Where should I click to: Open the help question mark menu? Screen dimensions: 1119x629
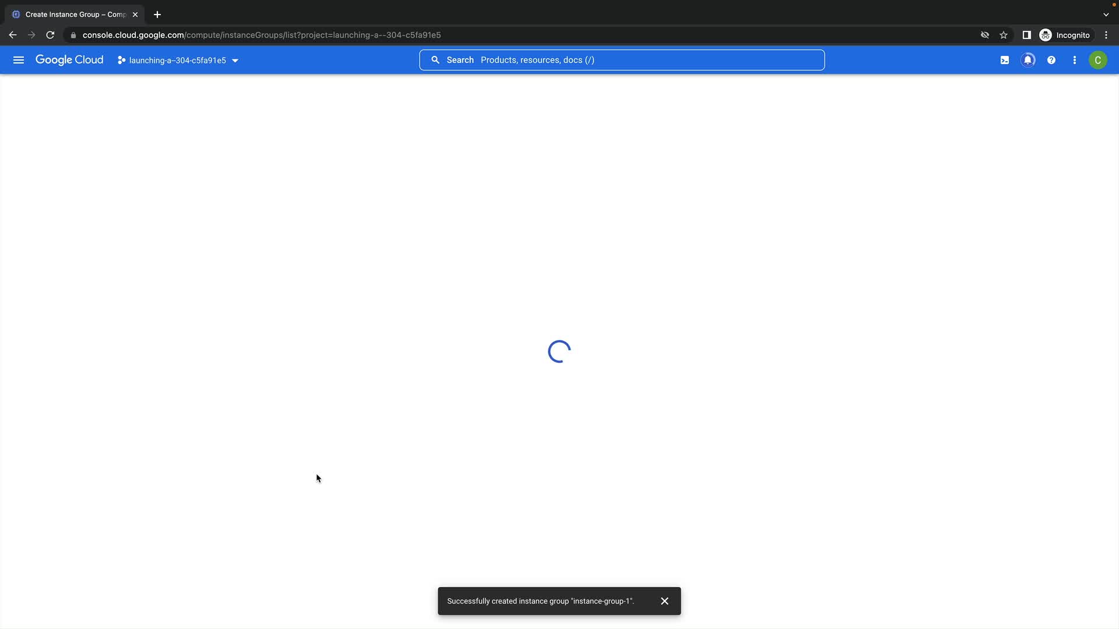1051,60
